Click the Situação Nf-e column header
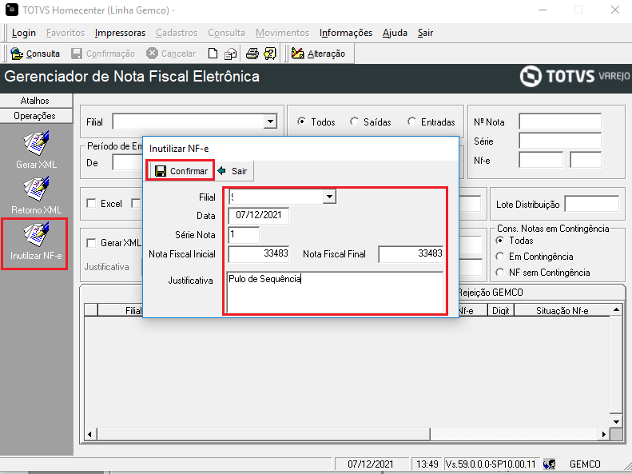This screenshot has height=474, width=632. click(x=562, y=310)
